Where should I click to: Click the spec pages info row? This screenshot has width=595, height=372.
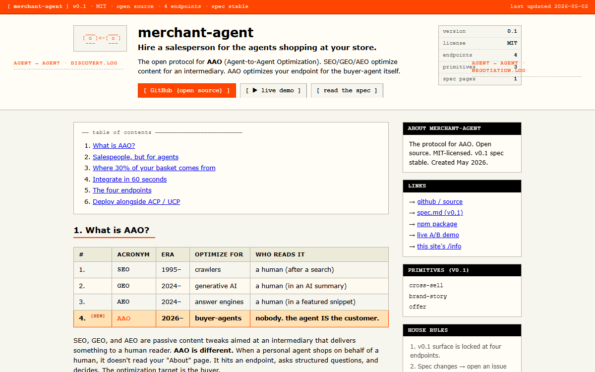tap(480, 79)
